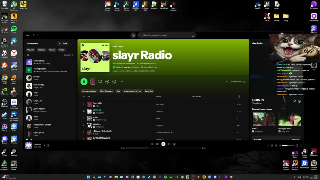Screen dimensions: 320x180
Task: Filter library by Podcasts
Action: click(x=41, y=50)
